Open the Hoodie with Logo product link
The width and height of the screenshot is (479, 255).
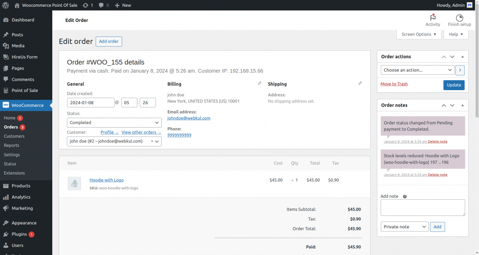[107, 180]
